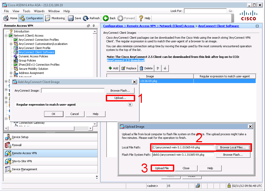Go to Home in the toolbar

(10, 18)
